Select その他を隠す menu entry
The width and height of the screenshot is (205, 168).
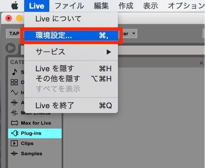(x=71, y=79)
